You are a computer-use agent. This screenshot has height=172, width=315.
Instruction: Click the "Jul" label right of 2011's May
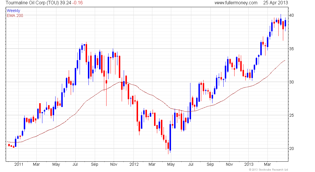[x=75, y=164]
